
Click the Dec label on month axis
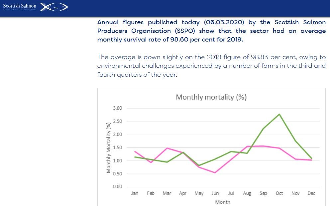(311, 193)
